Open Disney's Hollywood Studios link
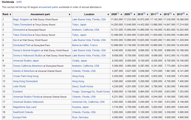This screenshot has width=191, height=120. 28,56
